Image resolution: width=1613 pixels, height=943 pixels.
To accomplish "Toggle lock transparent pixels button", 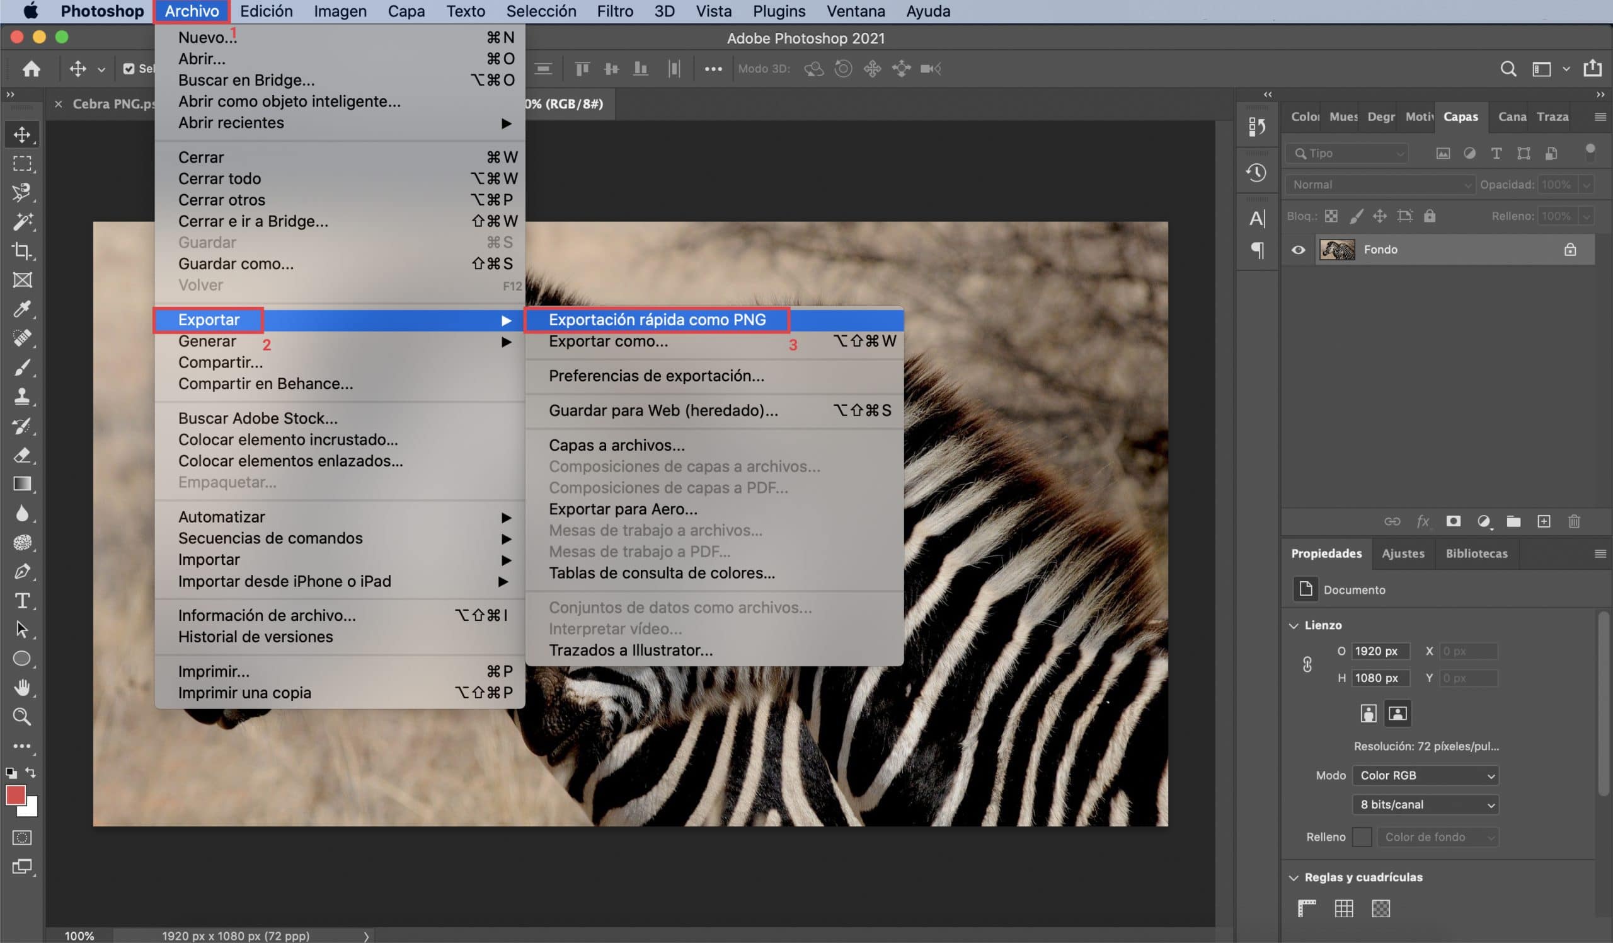I will (1331, 216).
